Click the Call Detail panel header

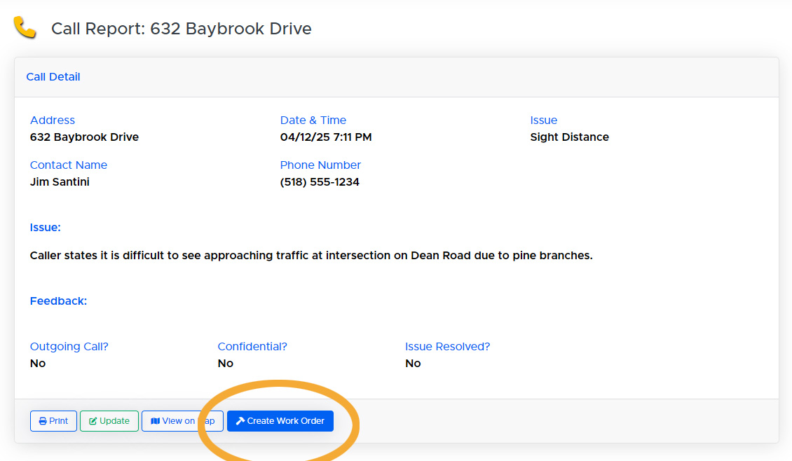[53, 77]
